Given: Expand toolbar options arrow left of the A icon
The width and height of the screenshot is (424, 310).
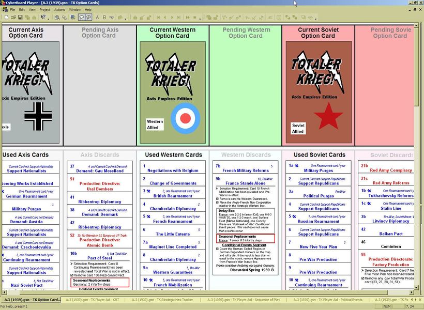Looking at the screenshot, I should coord(49,18).
